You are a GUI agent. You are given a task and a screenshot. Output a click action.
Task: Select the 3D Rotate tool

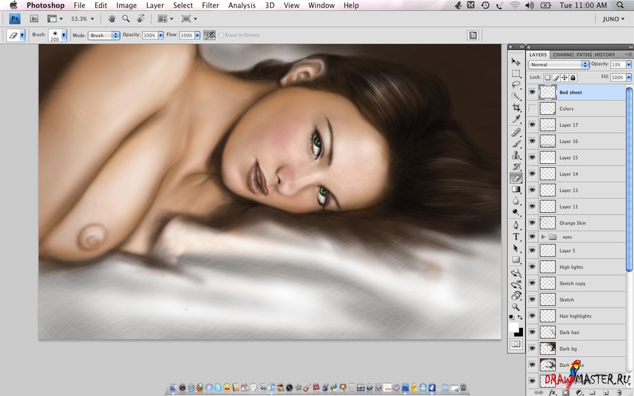pyautogui.click(x=516, y=273)
